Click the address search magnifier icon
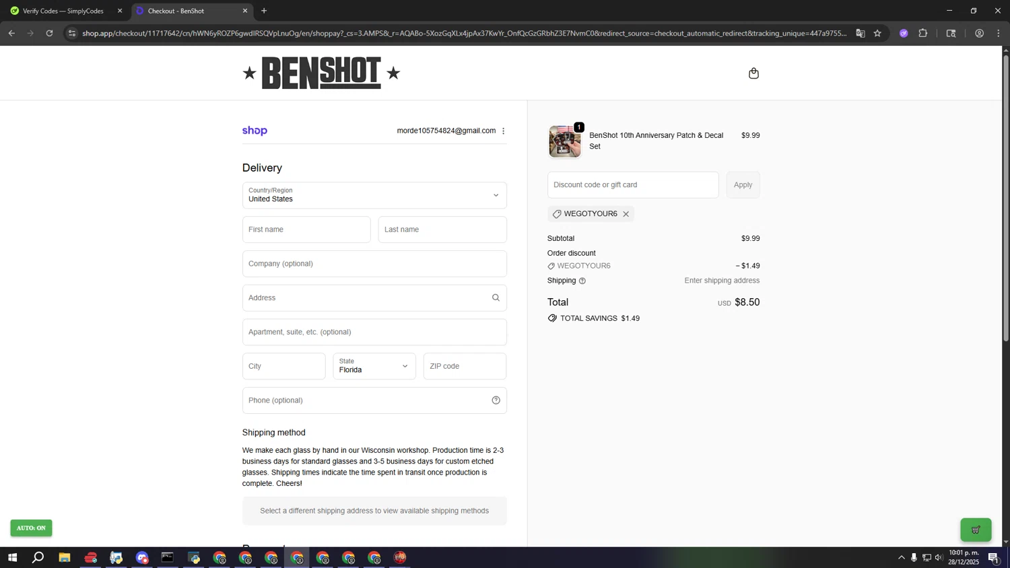Screen dimensions: 1010x568 click(496, 297)
